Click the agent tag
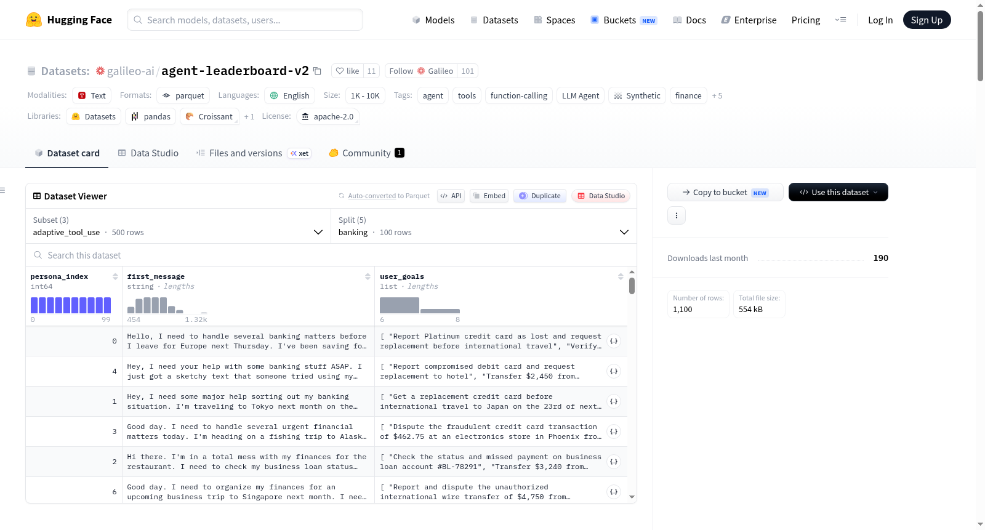The width and height of the screenshot is (985, 530). (433, 95)
